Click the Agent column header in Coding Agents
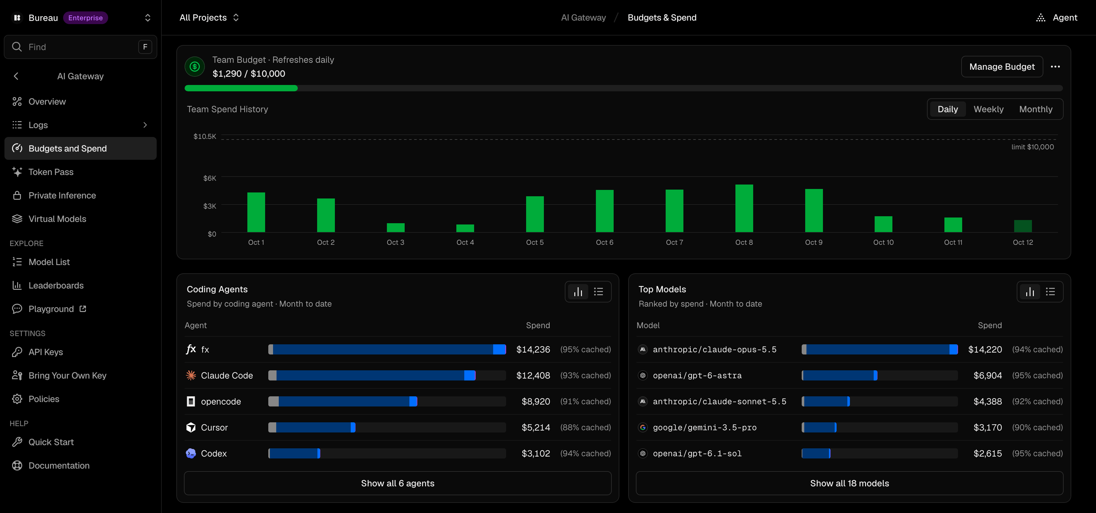Viewport: 1096px width, 513px height. tap(196, 325)
